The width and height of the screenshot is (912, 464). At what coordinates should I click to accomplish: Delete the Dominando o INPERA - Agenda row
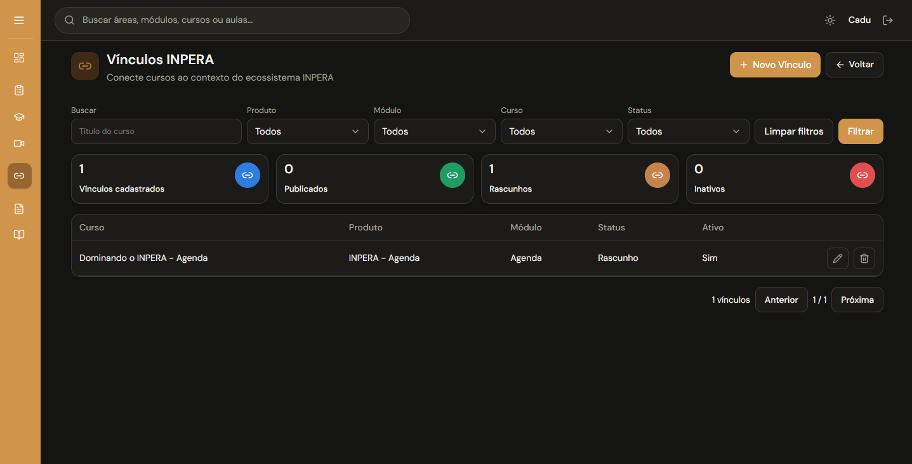(864, 258)
